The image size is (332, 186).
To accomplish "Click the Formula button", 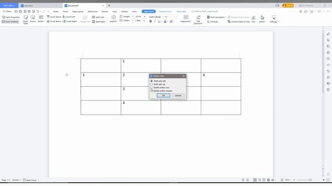I will click(212, 22).
